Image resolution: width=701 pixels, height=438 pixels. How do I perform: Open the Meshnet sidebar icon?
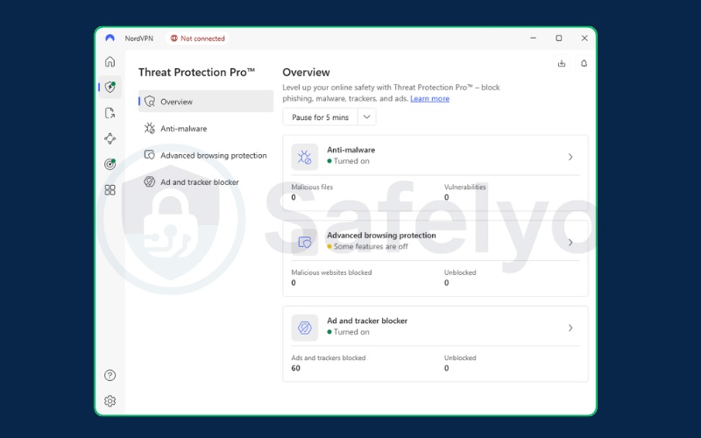[110, 138]
